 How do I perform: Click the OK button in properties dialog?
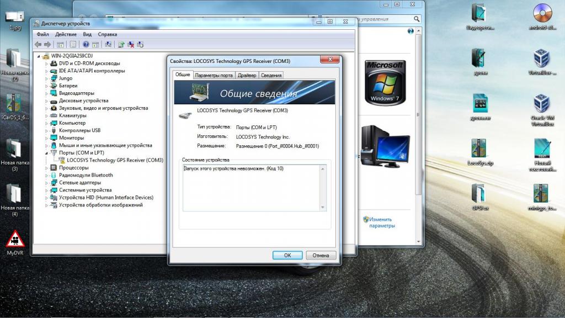[x=287, y=255]
